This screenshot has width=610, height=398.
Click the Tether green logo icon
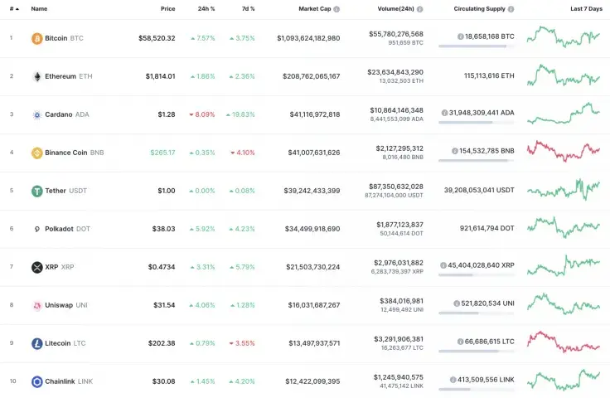point(36,191)
